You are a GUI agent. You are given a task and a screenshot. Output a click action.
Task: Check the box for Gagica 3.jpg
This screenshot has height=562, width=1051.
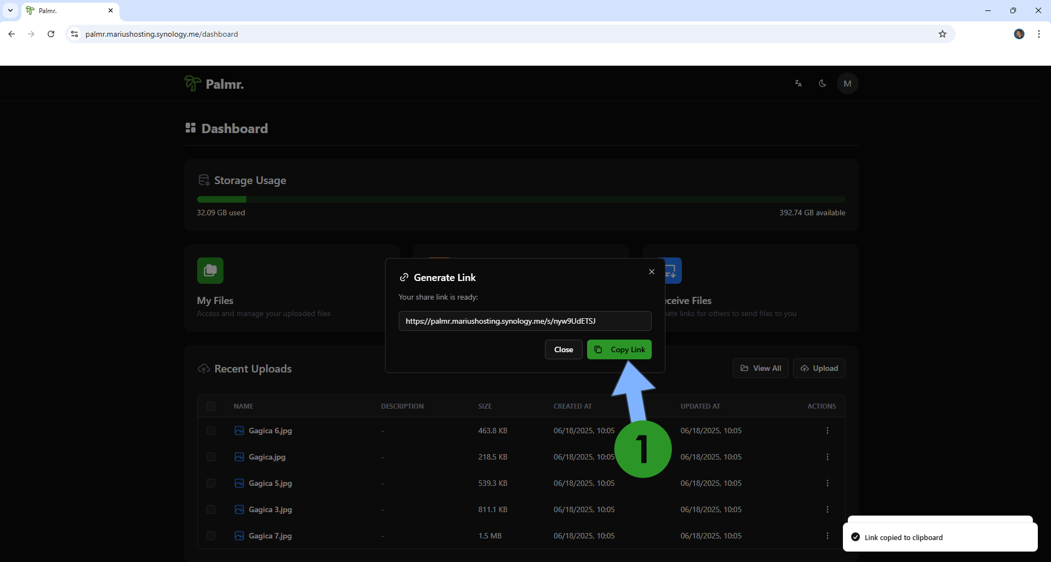(x=211, y=509)
